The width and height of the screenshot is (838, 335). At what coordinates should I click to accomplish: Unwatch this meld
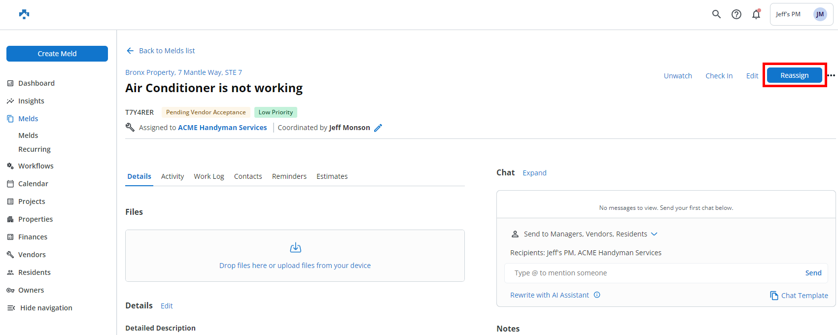click(x=678, y=76)
